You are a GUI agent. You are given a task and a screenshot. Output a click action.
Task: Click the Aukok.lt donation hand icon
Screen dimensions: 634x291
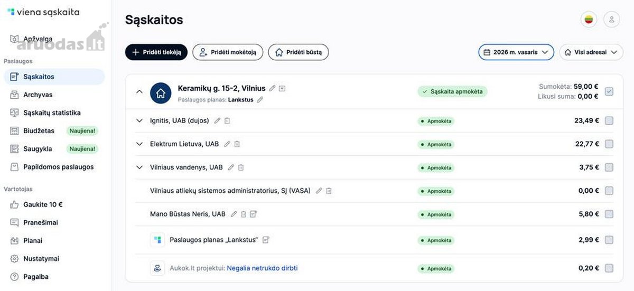coord(157,268)
